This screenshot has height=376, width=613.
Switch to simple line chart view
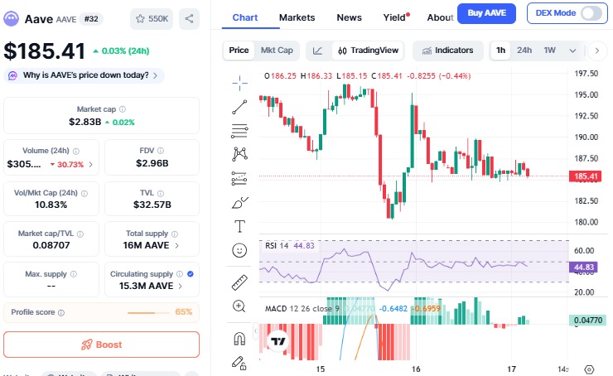[317, 51]
